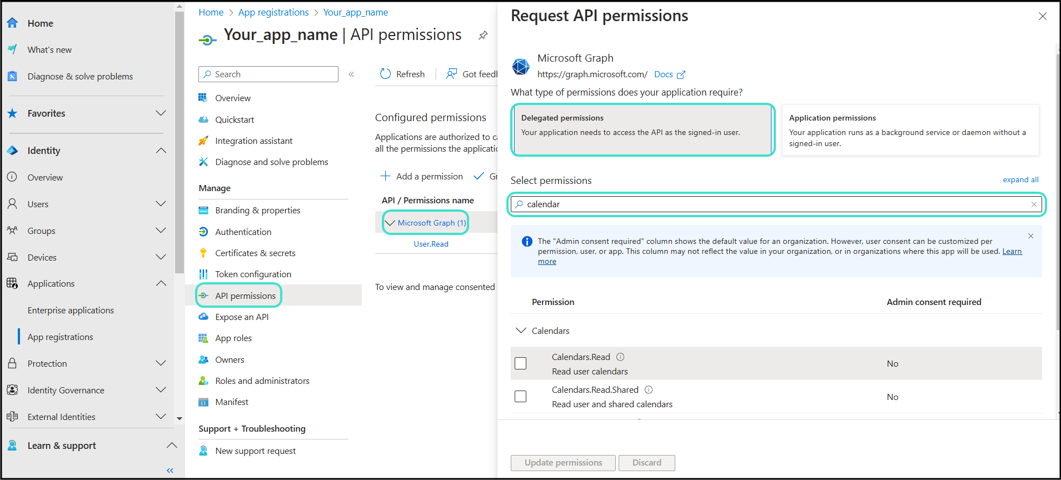Pin the API permissions page
This screenshot has width=1061, height=480.
pos(483,36)
